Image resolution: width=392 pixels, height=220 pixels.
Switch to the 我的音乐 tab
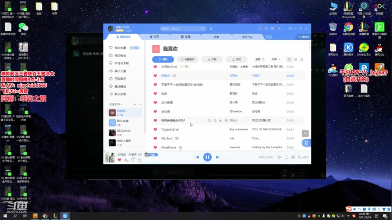[123, 36]
